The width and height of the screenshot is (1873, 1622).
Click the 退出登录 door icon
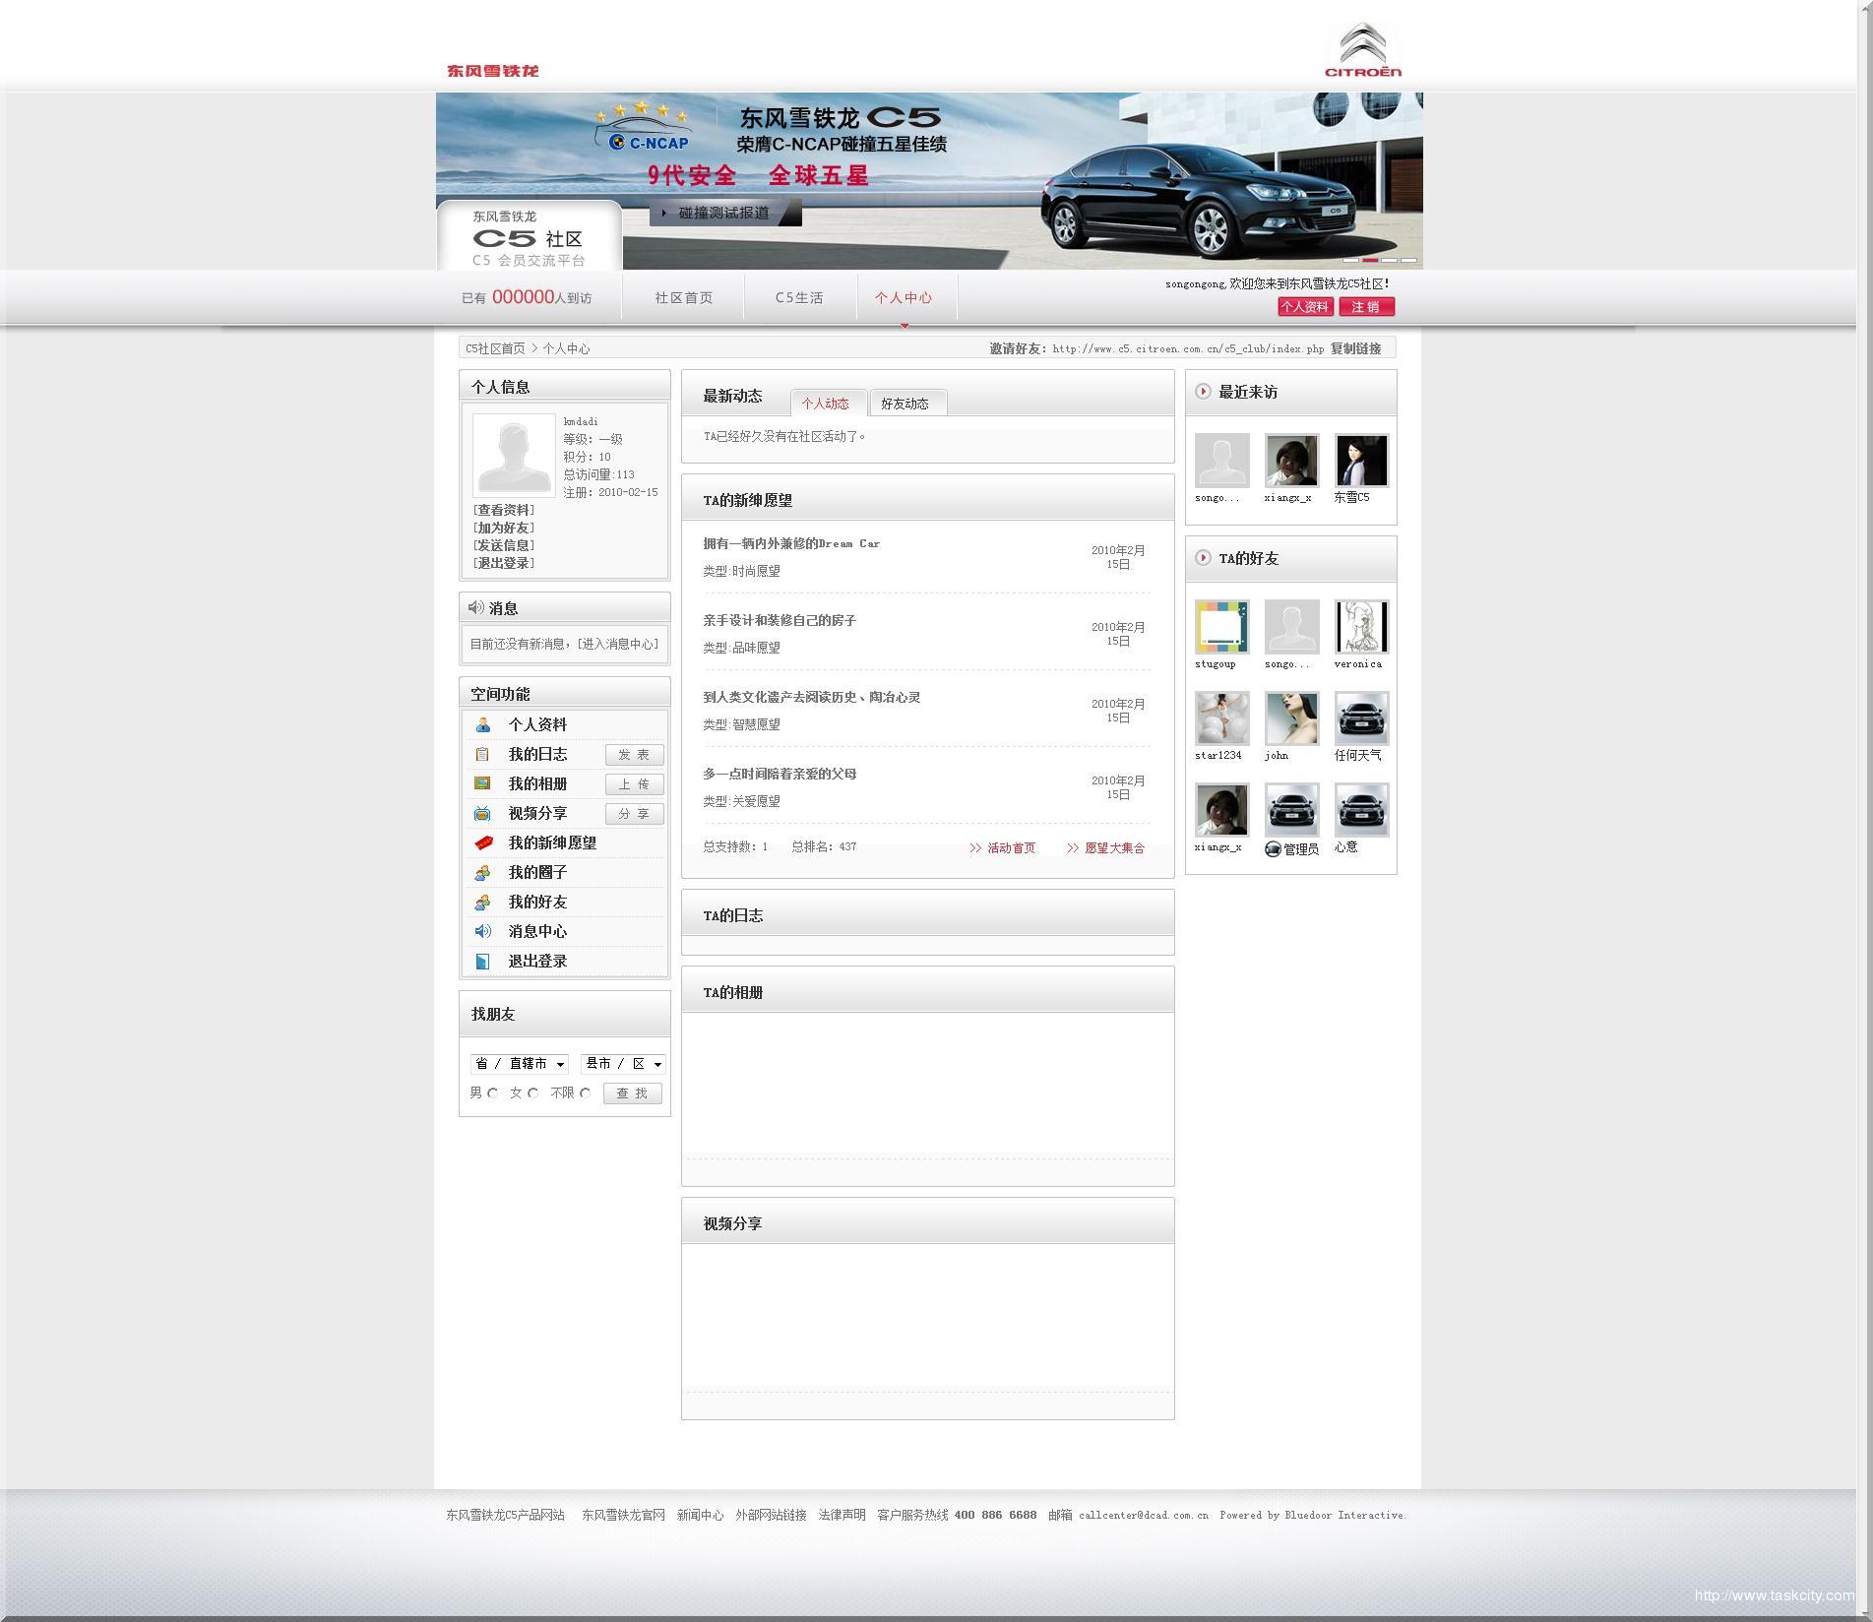point(482,962)
